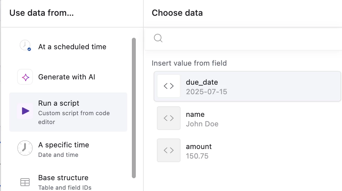Image resolution: width=342 pixels, height=191 pixels.
Task: Click the Generate with AI sparkle icon
Action: click(x=25, y=77)
